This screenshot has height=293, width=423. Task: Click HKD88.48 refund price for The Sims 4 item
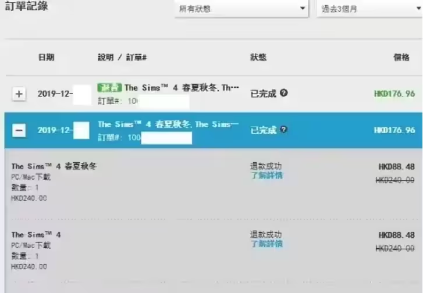click(397, 235)
